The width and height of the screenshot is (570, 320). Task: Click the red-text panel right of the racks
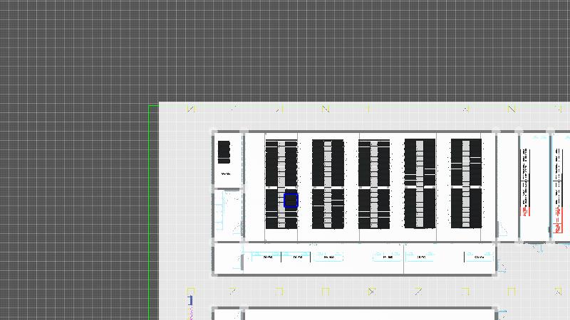[x=527, y=184]
